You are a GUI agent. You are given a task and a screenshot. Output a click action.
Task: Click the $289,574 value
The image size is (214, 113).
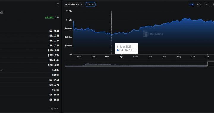click(53, 55)
